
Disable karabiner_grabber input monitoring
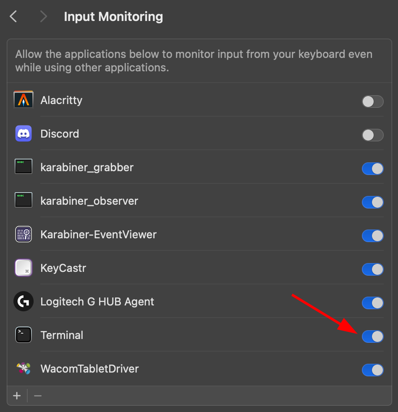click(x=372, y=169)
